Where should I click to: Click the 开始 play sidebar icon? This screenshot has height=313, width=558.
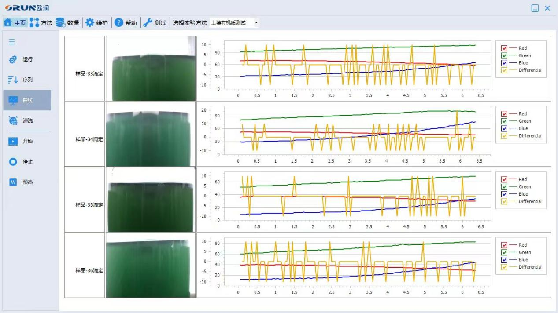[13, 141]
